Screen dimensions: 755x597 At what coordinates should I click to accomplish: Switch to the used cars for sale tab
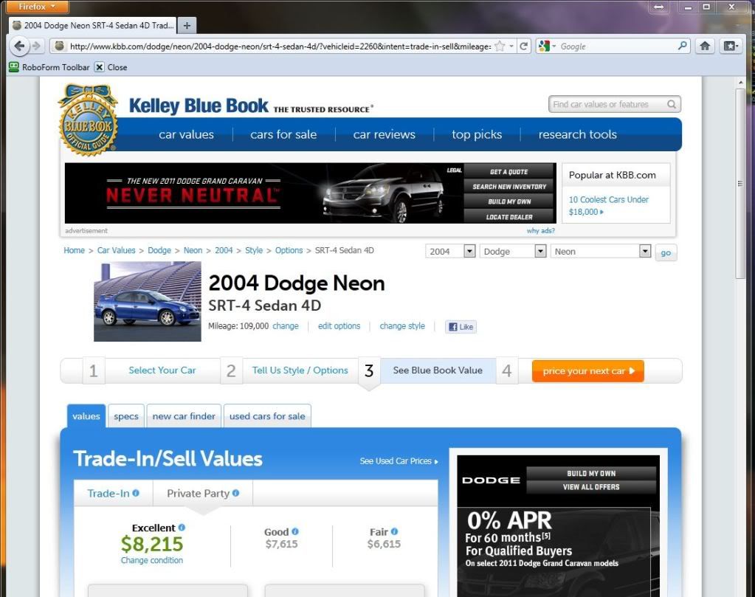(267, 416)
